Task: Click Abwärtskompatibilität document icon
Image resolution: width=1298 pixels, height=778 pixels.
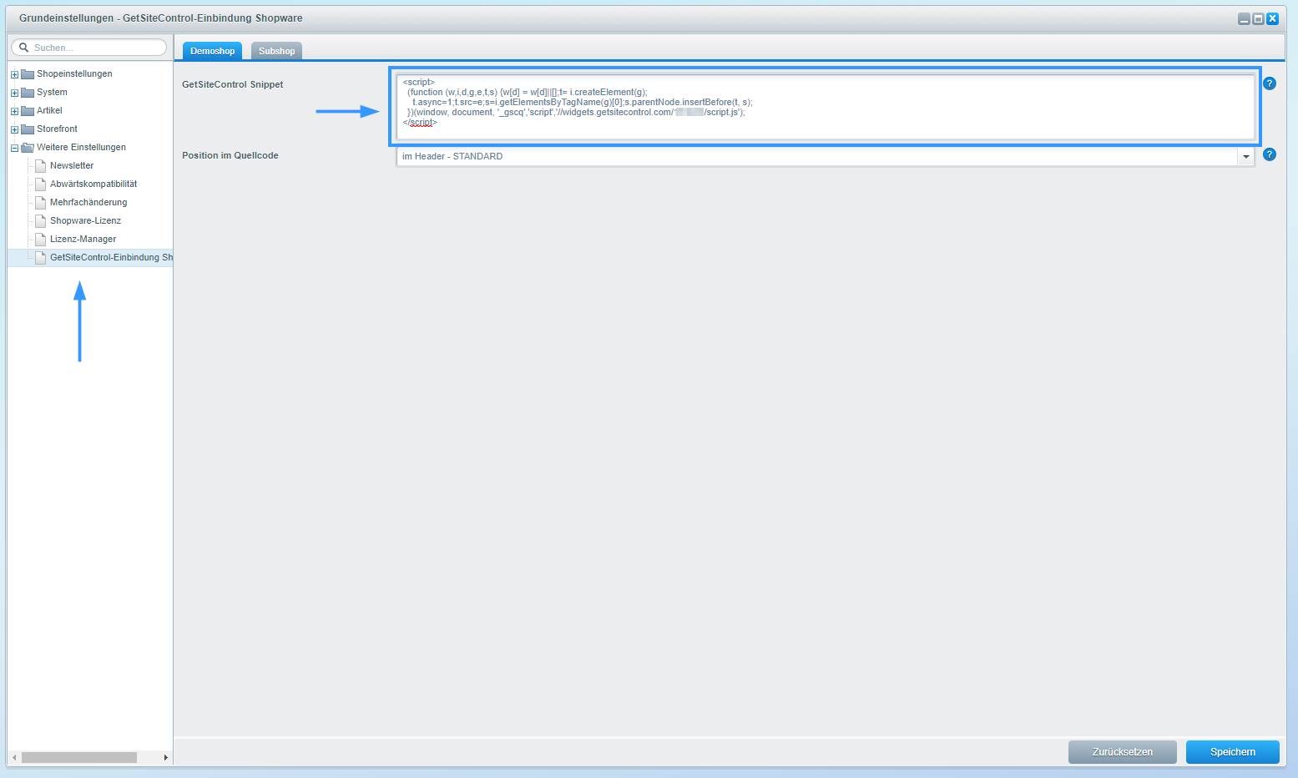Action: [x=40, y=184]
